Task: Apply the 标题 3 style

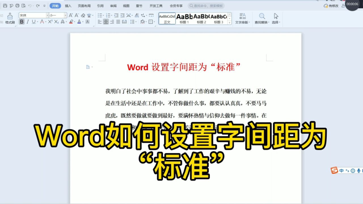Action: [218, 18]
